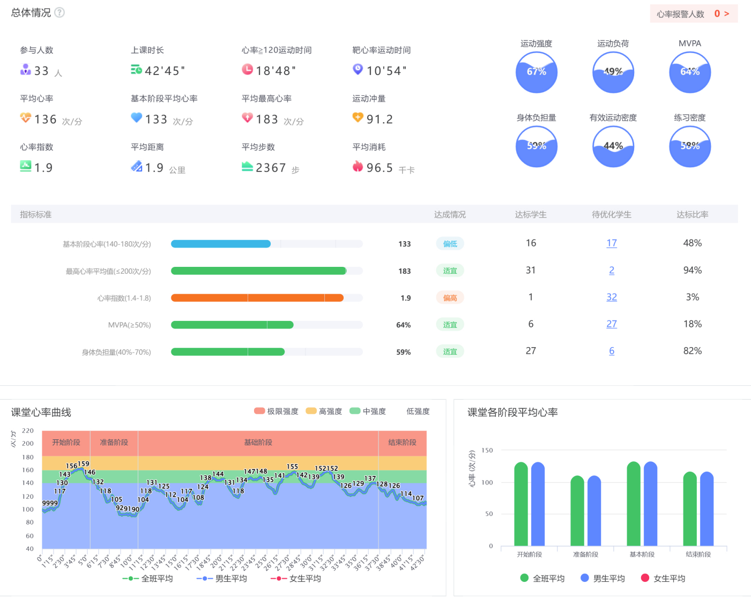Viewport: 751px width, 598px height.
Task: Click the 身体负担量 green progress bar
Action: point(228,352)
